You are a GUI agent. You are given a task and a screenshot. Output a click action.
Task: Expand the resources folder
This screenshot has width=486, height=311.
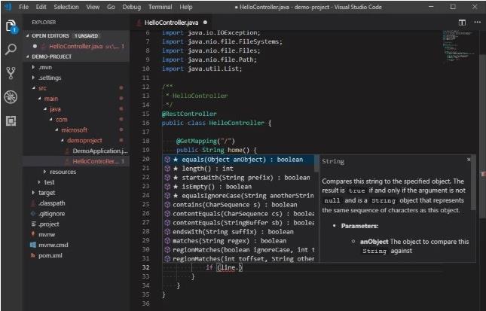coord(62,172)
